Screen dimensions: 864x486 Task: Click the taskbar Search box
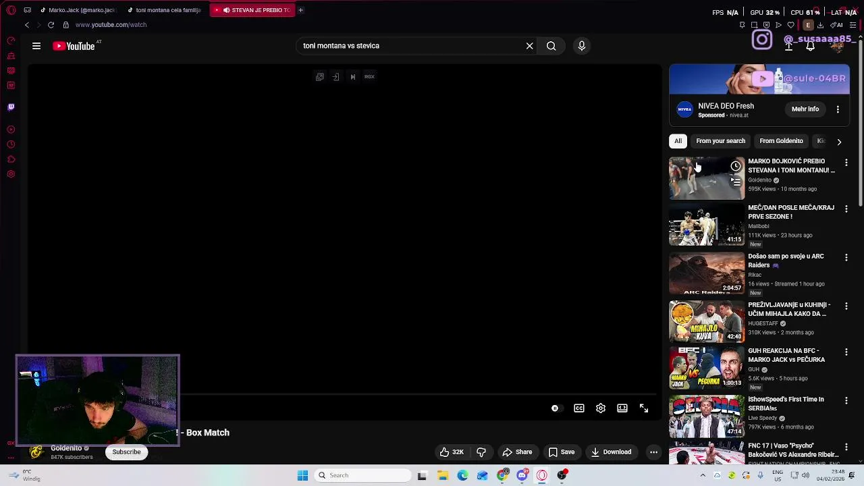click(363, 475)
